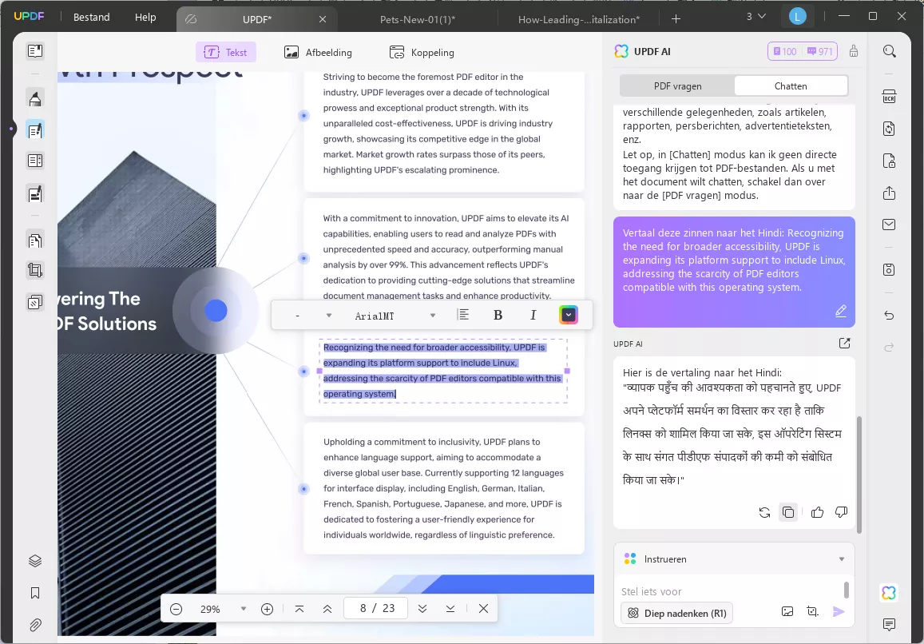Open font size dropdown arrow
Screen dimensions: 924x644
329,316
